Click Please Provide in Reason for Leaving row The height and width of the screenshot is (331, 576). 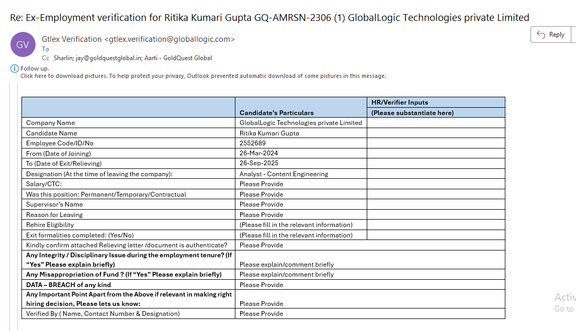click(261, 215)
